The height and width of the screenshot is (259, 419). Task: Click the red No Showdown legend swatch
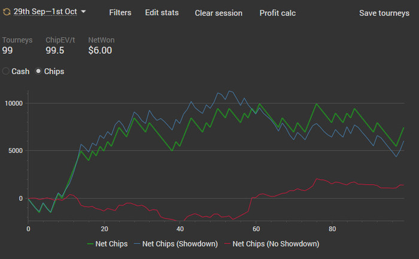point(227,244)
